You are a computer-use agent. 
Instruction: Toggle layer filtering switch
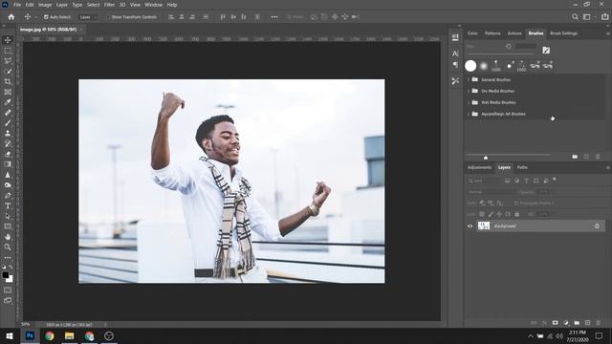(x=555, y=180)
